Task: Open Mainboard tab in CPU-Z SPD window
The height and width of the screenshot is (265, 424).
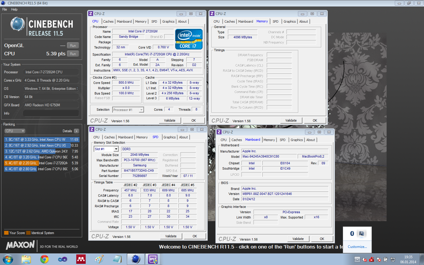Action: point(125,137)
